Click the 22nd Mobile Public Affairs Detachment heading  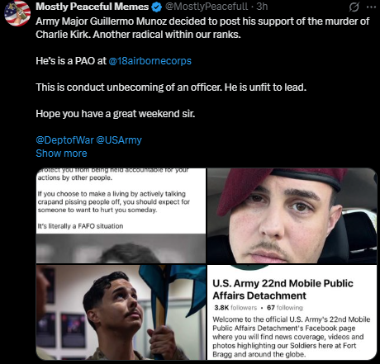283,290
